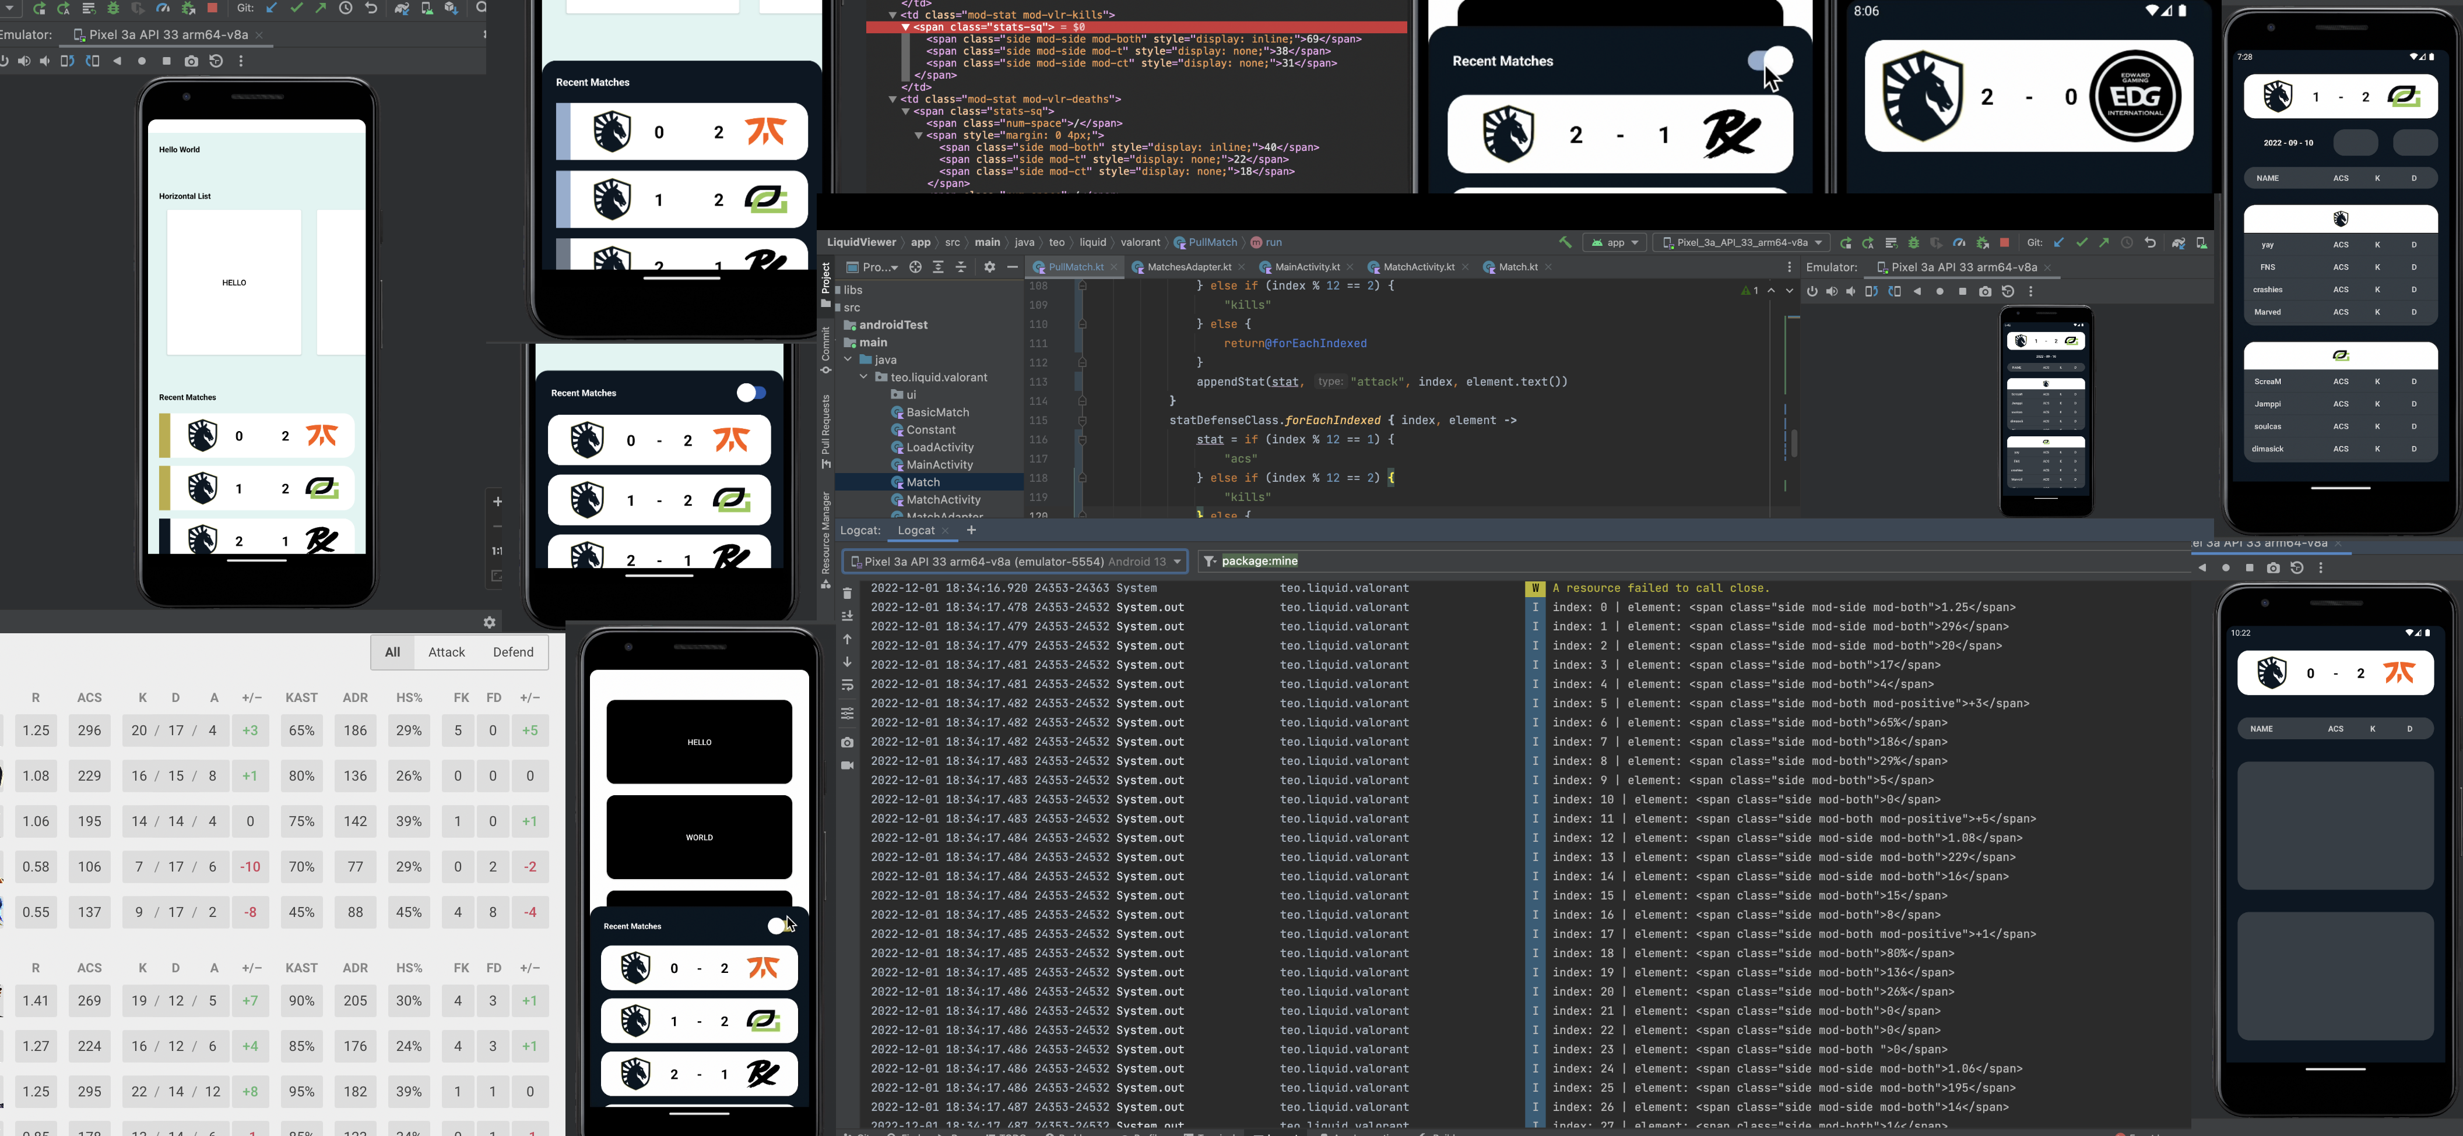
Task: Toggle soft-wrap in the logcat sidebar
Action: 847,686
